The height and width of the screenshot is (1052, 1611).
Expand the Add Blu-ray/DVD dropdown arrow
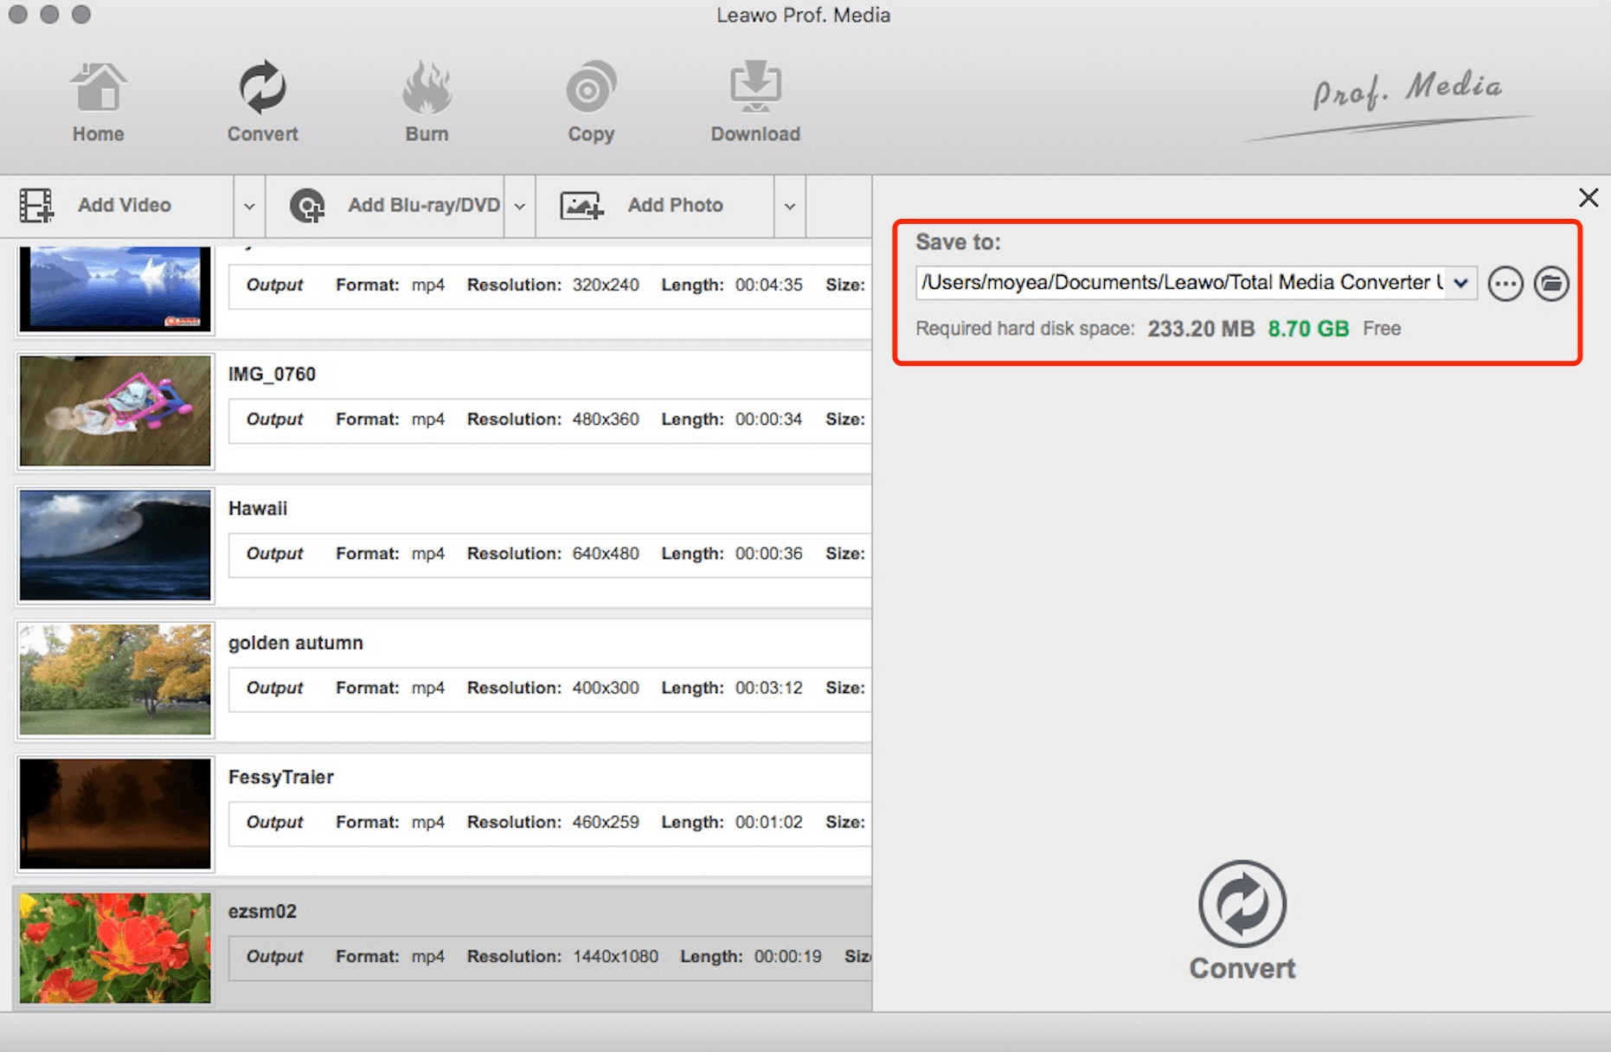point(520,207)
